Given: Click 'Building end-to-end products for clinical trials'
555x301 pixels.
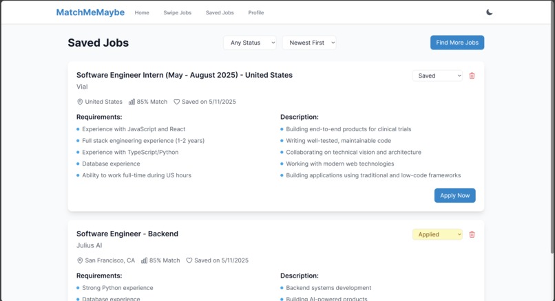Looking at the screenshot, I should tap(348, 129).
